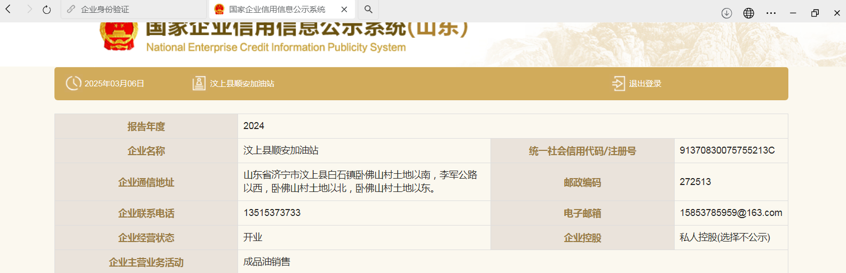Restore down the browser window

point(815,13)
